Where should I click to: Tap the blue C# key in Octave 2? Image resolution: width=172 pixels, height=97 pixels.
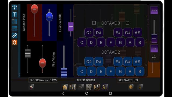point(89,62)
